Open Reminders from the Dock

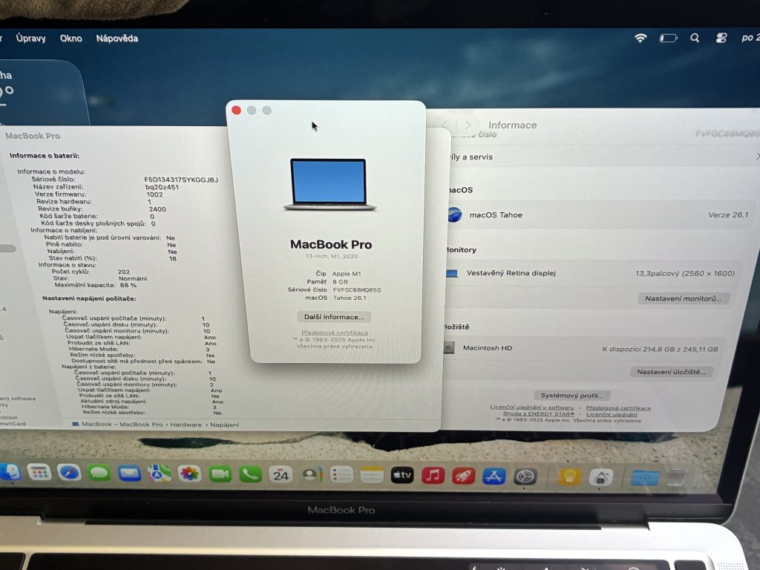pos(341,476)
